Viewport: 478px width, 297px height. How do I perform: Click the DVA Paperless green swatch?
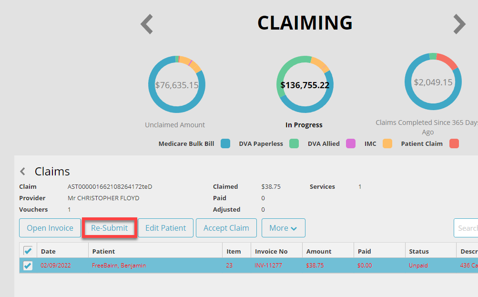click(294, 143)
